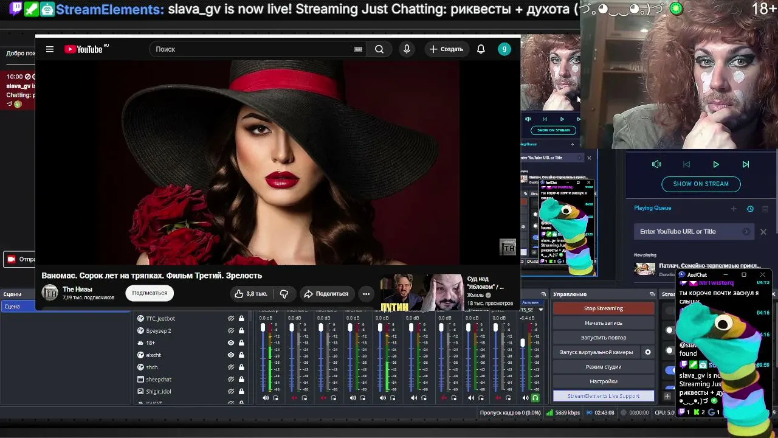The image size is (778, 438).
Task: Toggle the green headphone monitoring icon
Action: (x=535, y=398)
